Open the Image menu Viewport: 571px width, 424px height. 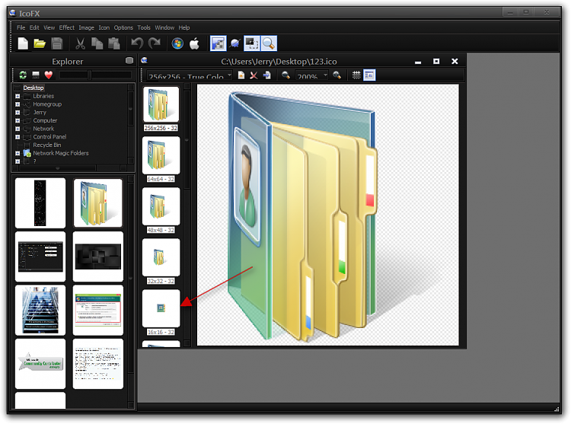[86, 27]
